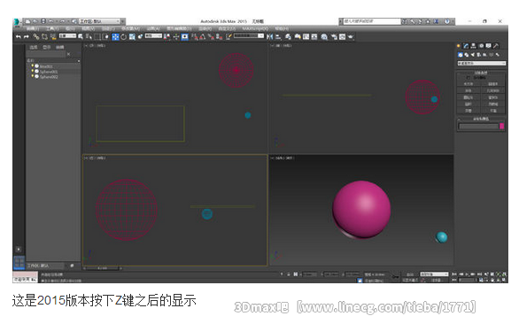Click the Shapes category icon in Create panel
Screen dimensions: 511x324
point(467,55)
